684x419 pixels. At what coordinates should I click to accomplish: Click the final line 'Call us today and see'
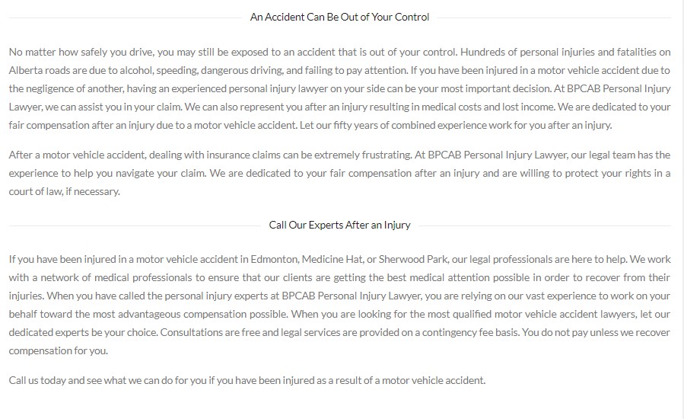click(247, 380)
